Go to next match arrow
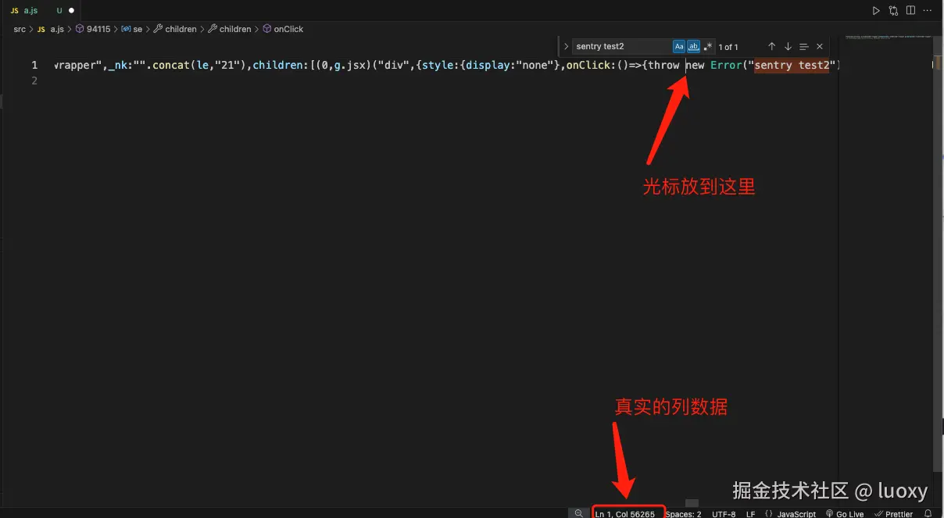The height and width of the screenshot is (518, 944). click(x=788, y=47)
